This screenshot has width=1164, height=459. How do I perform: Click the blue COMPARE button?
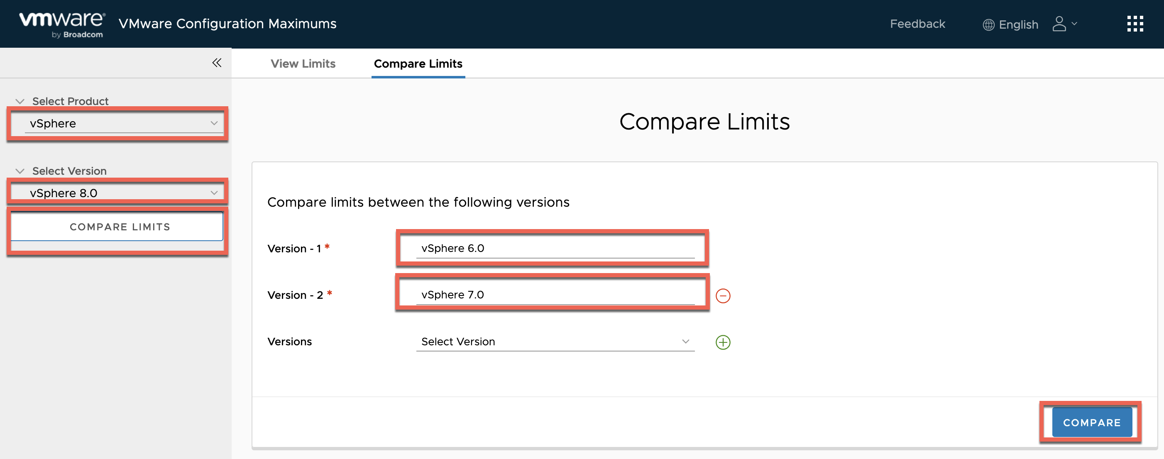click(x=1091, y=422)
